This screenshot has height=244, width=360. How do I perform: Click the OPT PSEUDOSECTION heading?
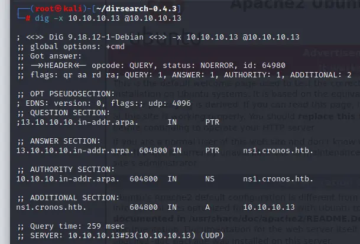(72, 94)
